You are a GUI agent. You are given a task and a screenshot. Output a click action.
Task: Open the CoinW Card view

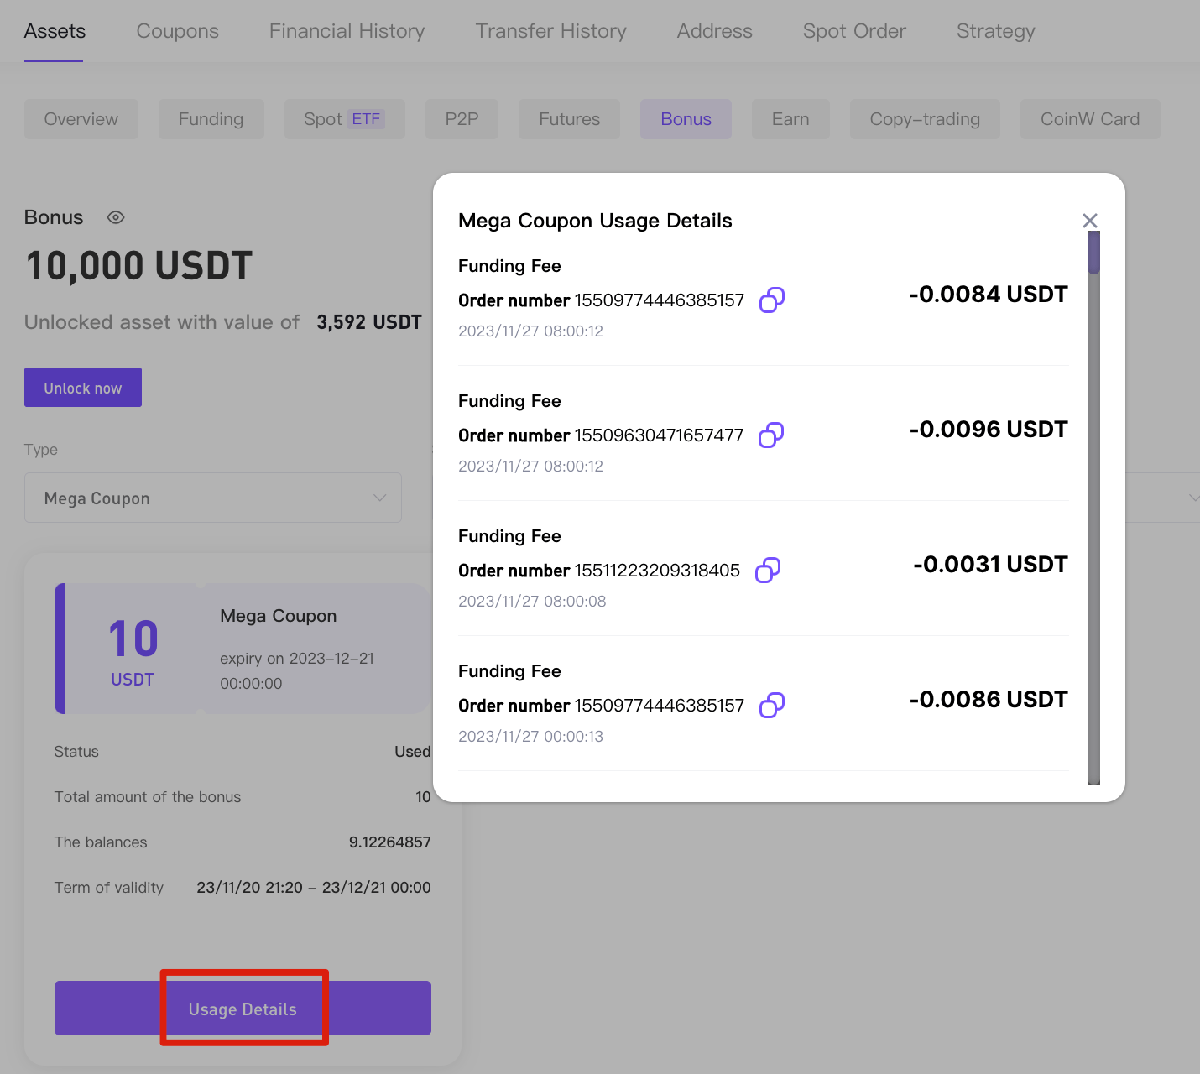click(1090, 119)
